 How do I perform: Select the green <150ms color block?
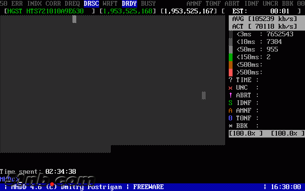[x=231, y=57]
